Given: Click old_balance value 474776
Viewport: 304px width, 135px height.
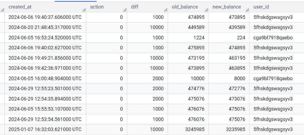Looking at the screenshot, I should pos(196,89).
